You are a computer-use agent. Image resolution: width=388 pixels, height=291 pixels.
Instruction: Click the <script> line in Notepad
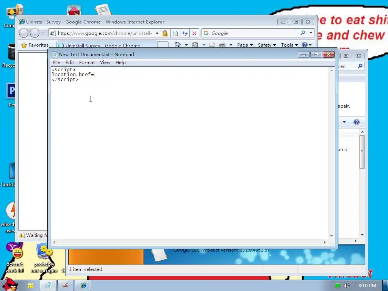coord(64,70)
